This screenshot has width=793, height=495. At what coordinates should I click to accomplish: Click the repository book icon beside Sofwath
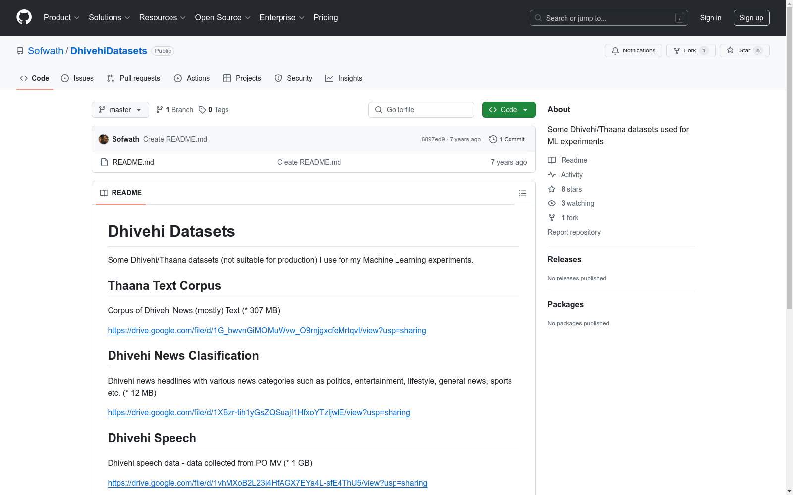(20, 51)
